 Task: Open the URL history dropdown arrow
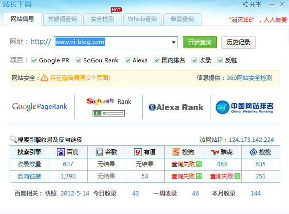[173, 42]
